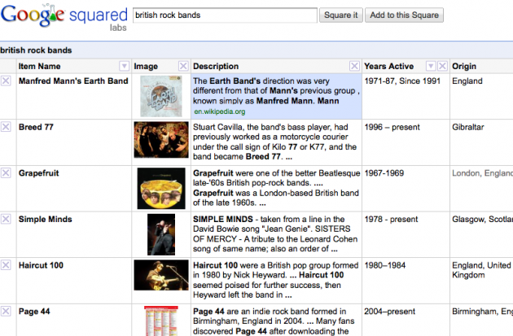This screenshot has height=336, width=513.
Task: Select the Simple Minds item name
Action: (x=45, y=220)
